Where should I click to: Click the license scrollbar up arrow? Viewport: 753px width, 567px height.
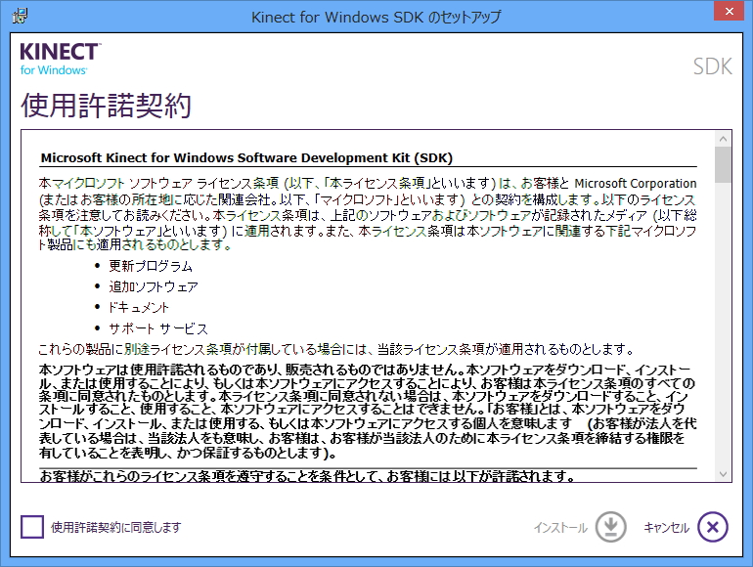click(x=724, y=139)
